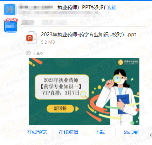Click the yellow play arrow beside 舒国畅
Screen dimensions: 152x145
(77, 109)
